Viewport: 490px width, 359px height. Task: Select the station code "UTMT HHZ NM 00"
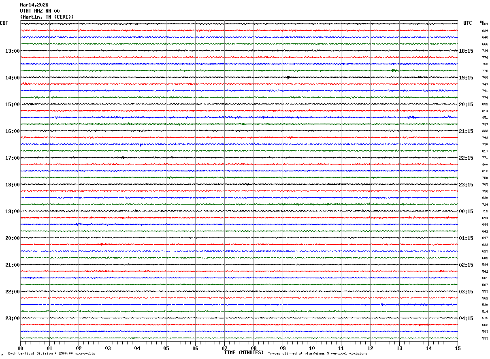pos(40,11)
